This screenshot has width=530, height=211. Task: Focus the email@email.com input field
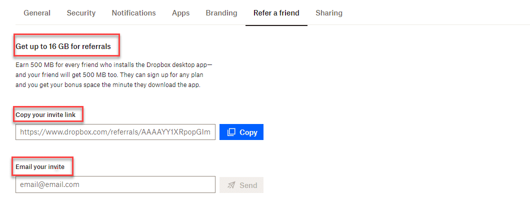pyautogui.click(x=115, y=184)
